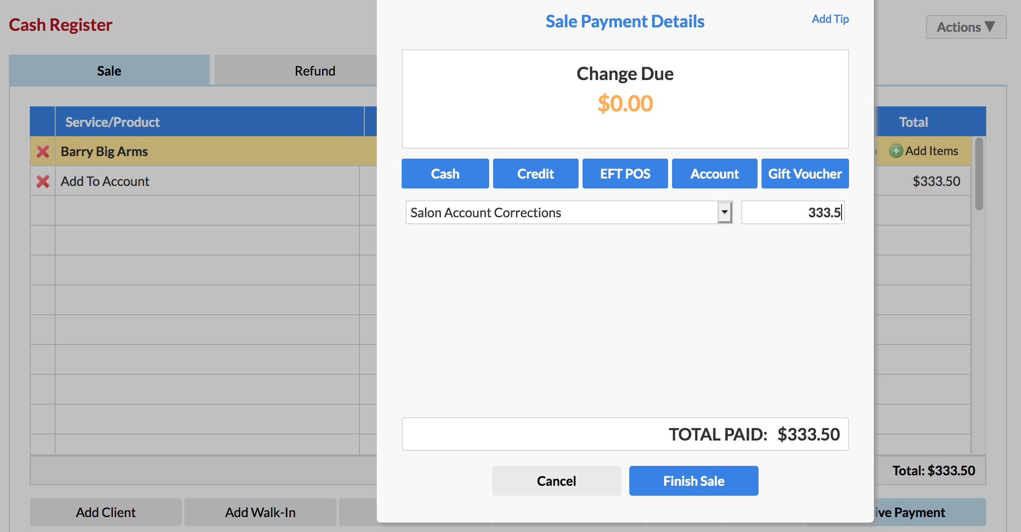Click the Change Due $0.00 amount
The image size is (1021, 532).
625,103
